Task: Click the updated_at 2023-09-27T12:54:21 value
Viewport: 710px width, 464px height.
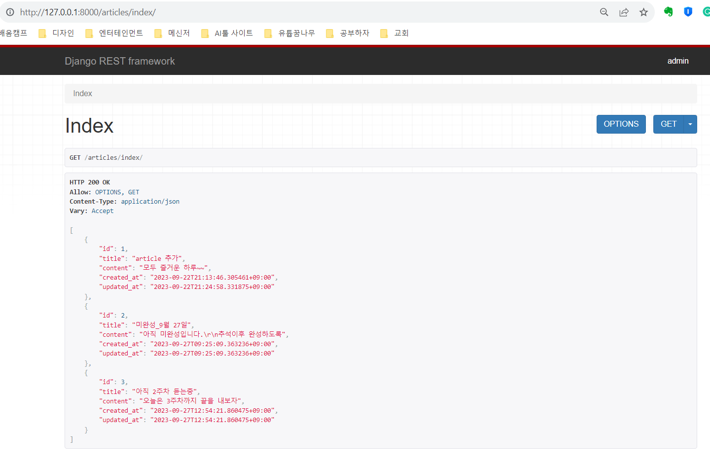Action: click(x=213, y=420)
